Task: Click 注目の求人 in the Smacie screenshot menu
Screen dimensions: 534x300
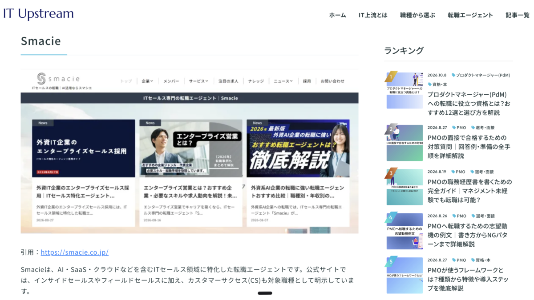Action: (228, 81)
